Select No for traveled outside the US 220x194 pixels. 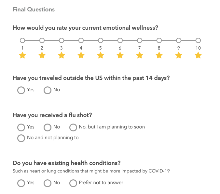[x=48, y=90]
